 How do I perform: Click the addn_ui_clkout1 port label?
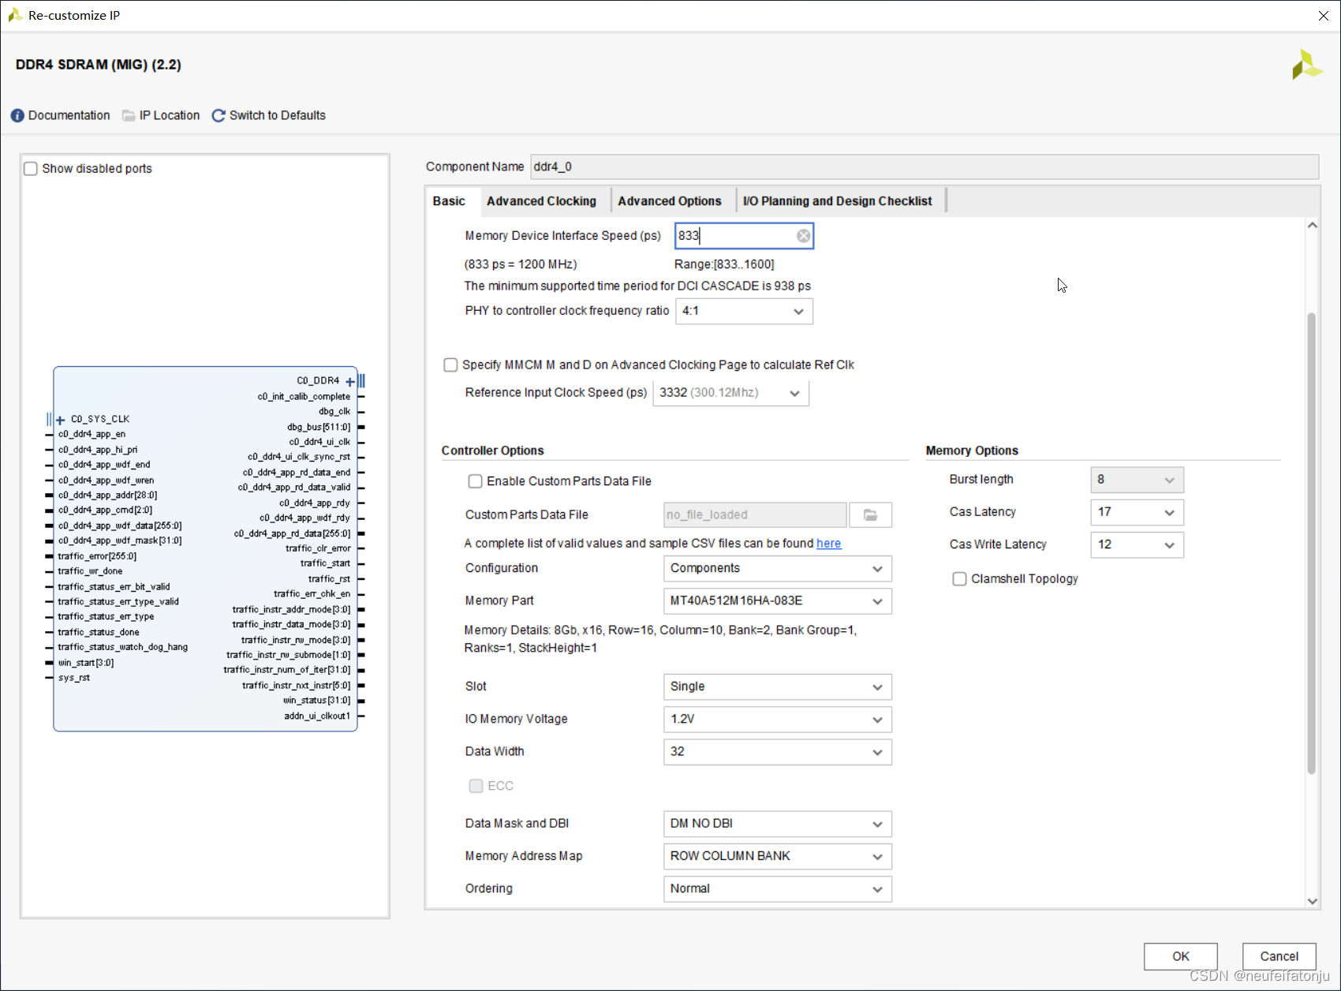click(317, 716)
